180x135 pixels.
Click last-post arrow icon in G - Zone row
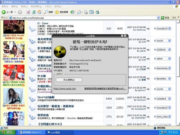click(148, 28)
